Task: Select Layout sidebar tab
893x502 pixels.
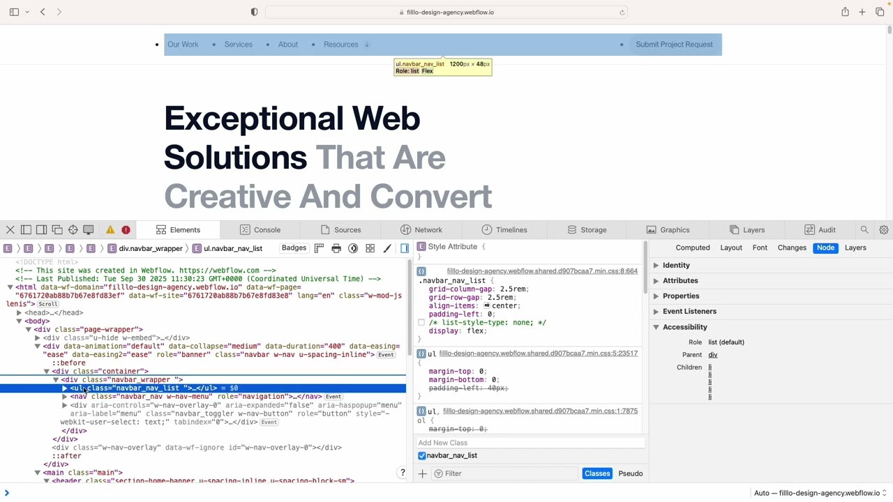Action: tap(731, 248)
